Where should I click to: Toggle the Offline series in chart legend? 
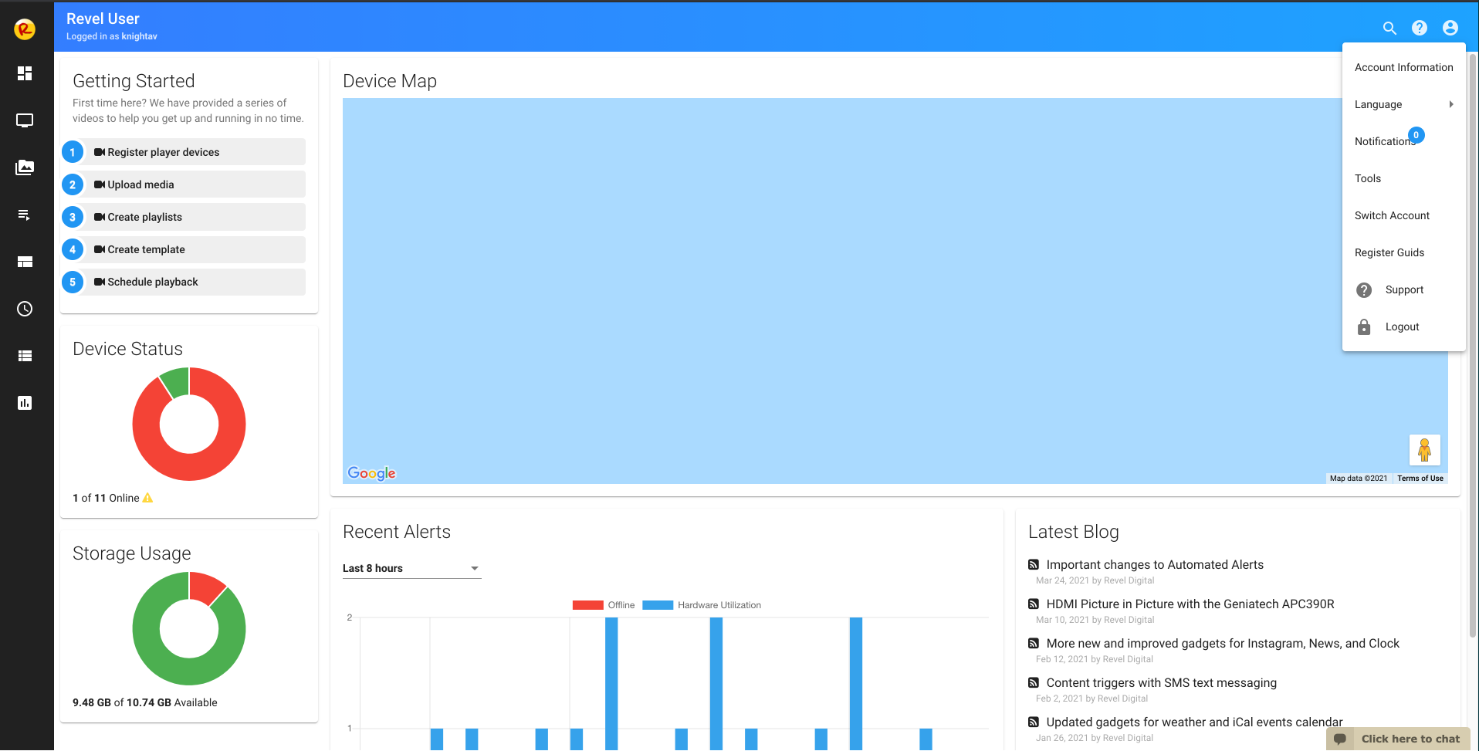click(604, 605)
